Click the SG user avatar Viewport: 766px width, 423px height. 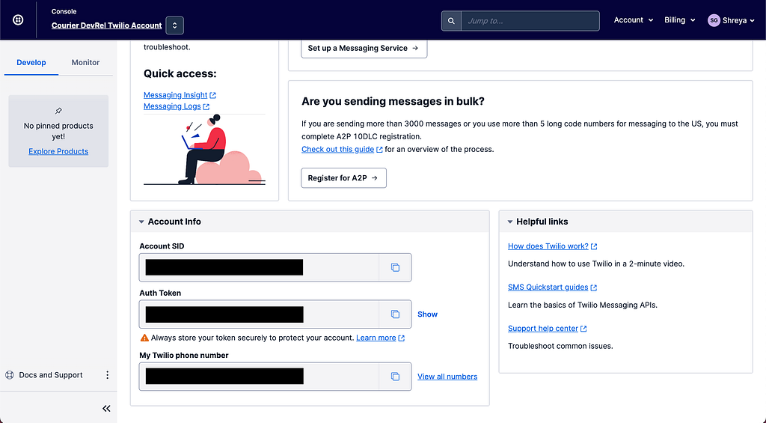[x=714, y=20]
